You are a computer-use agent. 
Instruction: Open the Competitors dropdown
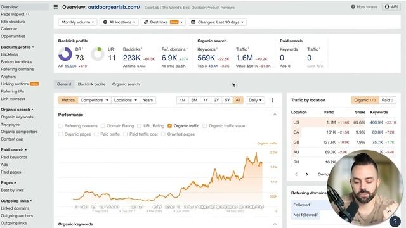pyautogui.click(x=95, y=100)
